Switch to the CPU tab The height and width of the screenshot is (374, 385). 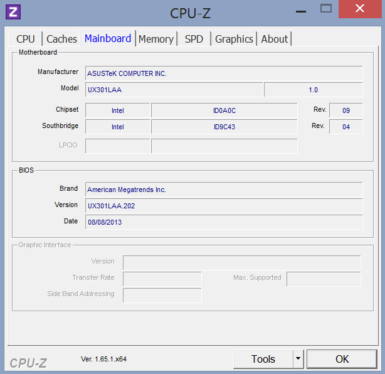26,39
